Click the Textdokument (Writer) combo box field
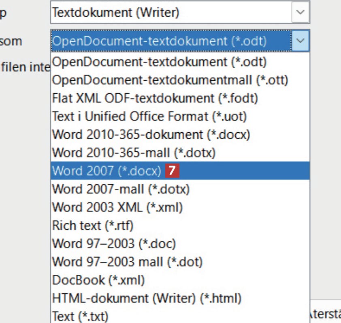This screenshot has height=323, width=341. (170, 13)
